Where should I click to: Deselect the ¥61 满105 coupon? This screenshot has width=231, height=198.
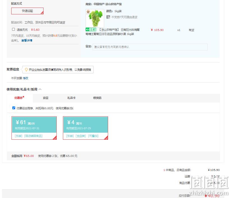[34, 128]
